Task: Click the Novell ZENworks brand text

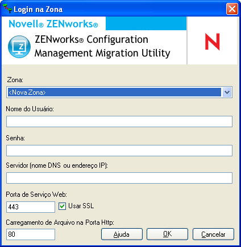Action: pyautogui.click(x=53, y=24)
